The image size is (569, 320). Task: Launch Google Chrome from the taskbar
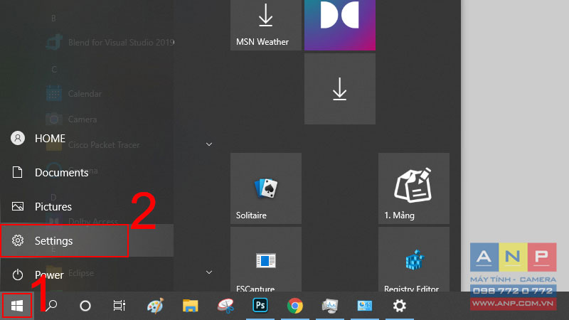(294, 306)
